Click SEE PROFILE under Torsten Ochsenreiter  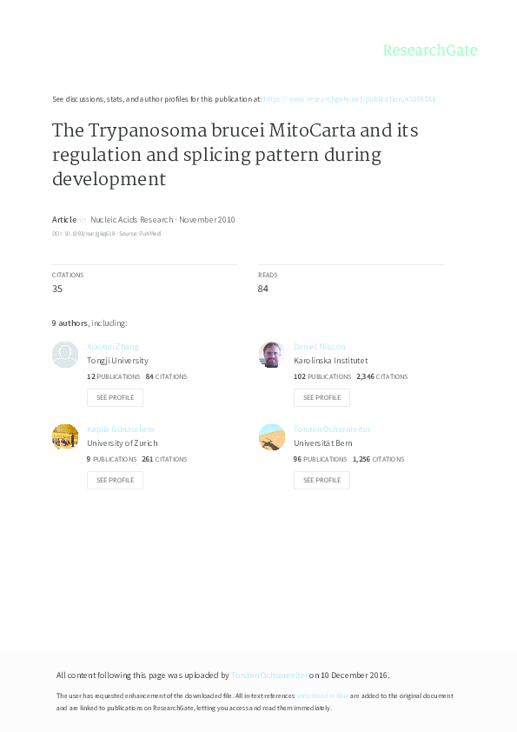pyautogui.click(x=321, y=479)
